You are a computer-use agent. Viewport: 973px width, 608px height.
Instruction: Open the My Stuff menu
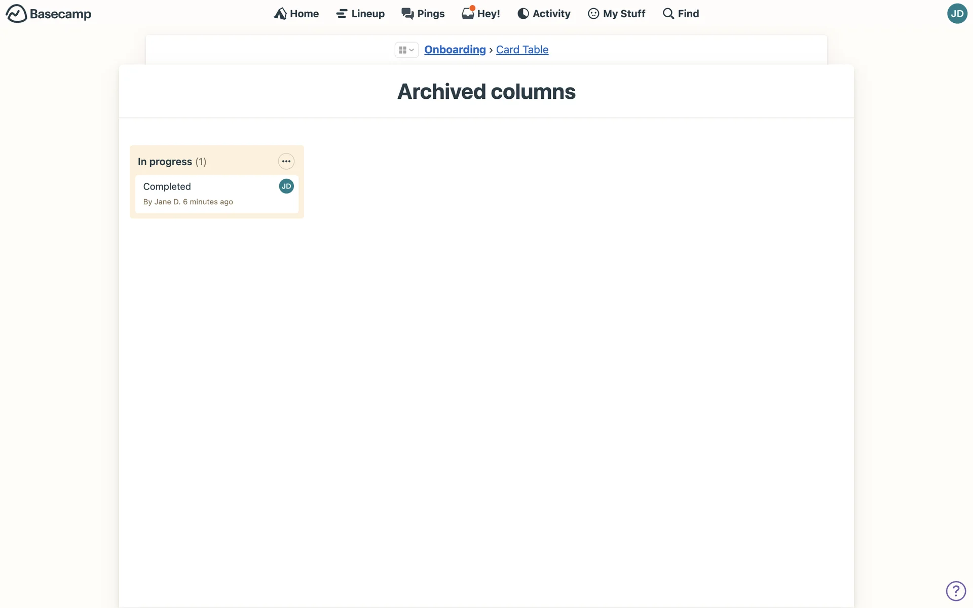point(617,14)
